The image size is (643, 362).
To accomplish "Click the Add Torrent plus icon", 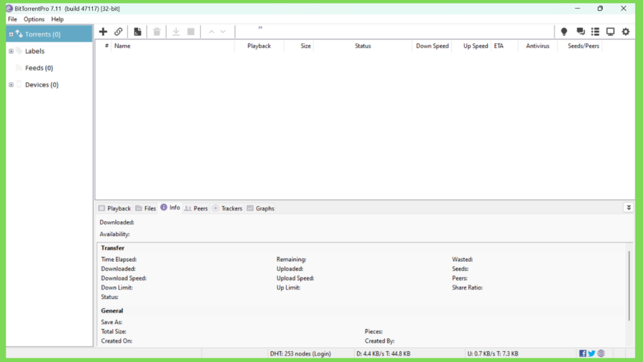I will (103, 31).
